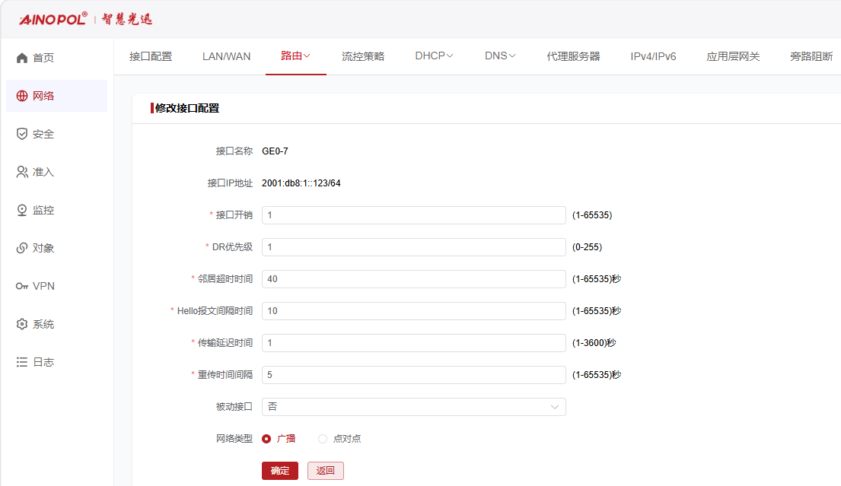This screenshot has height=486, width=841.
Task: Focus the Hello报文间隔时间 input field
Action: (413, 311)
